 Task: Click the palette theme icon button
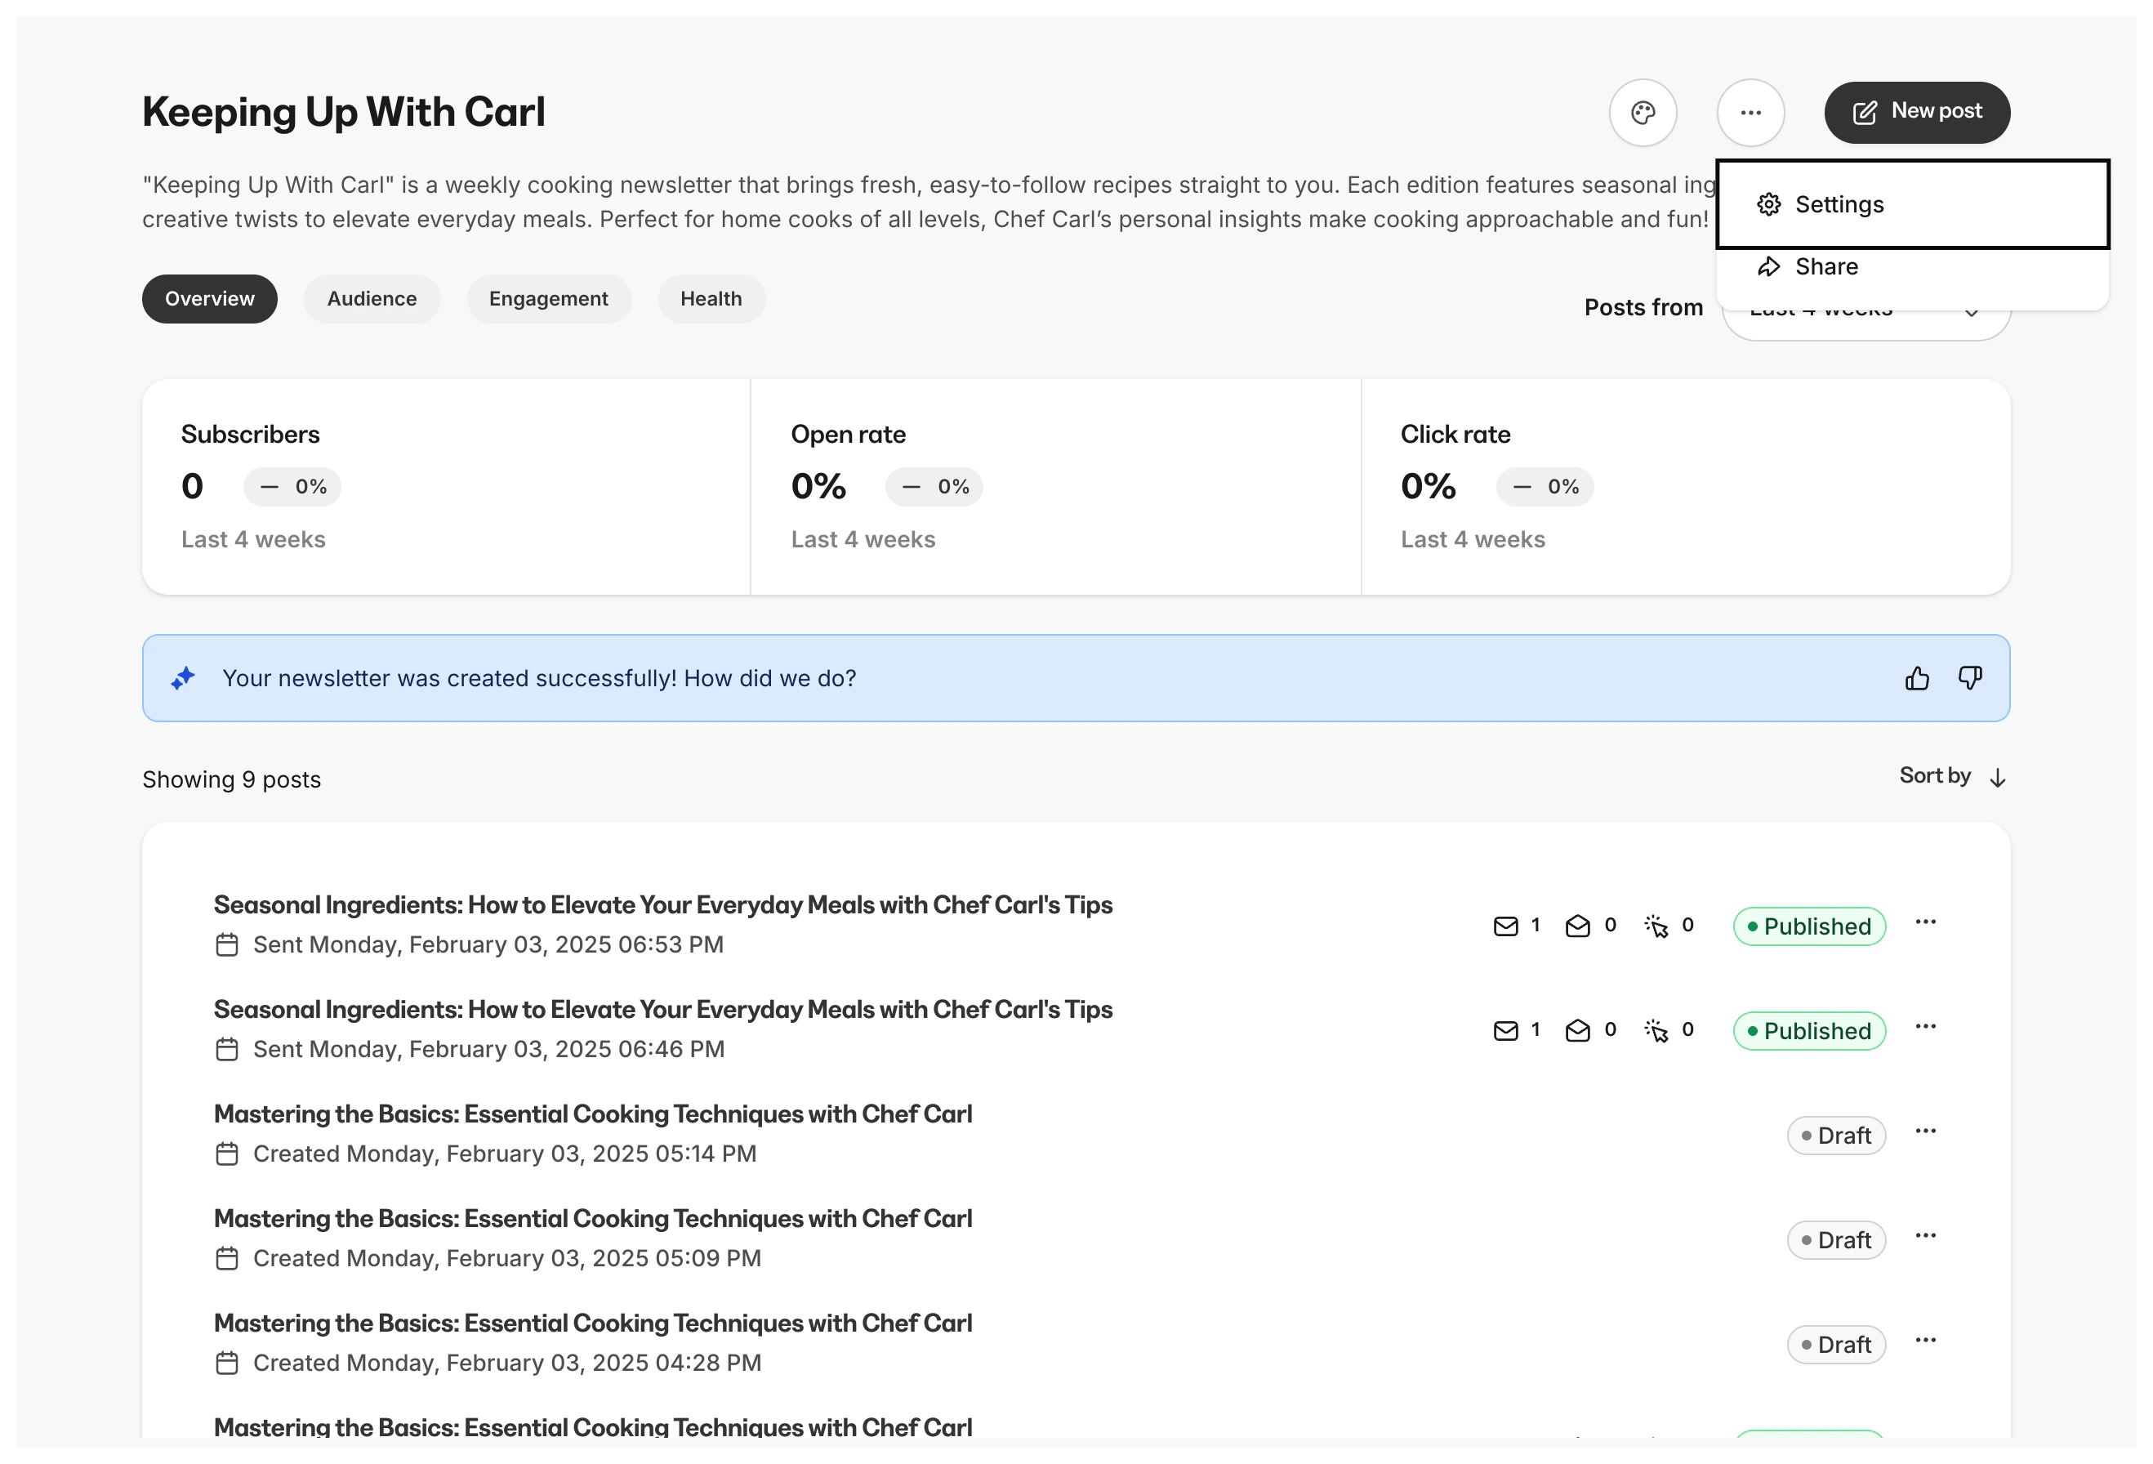click(x=1643, y=113)
